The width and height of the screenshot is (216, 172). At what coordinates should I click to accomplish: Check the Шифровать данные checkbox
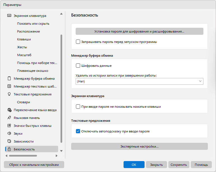(78, 66)
